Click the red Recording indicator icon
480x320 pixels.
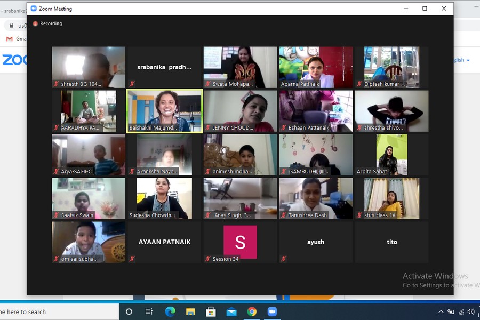(35, 23)
